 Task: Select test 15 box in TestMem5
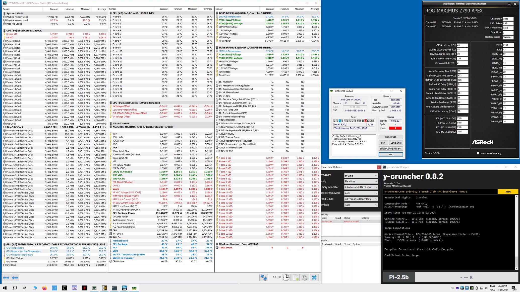pos(373,121)
